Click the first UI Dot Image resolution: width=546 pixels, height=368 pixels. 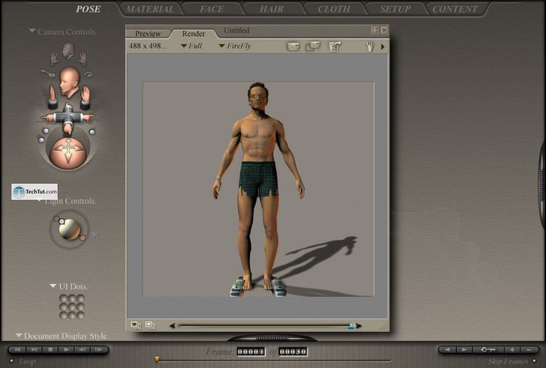click(x=63, y=298)
